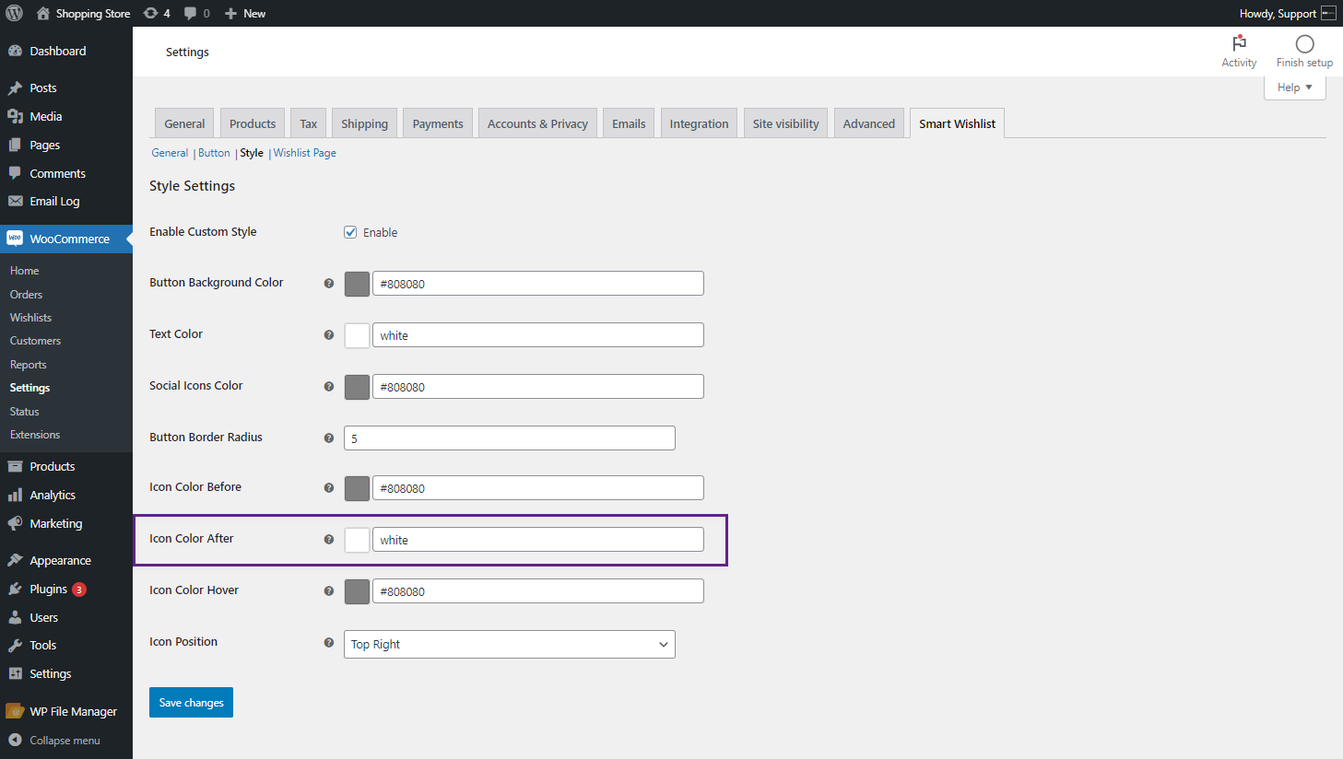1343x759 pixels.
Task: Click help tooltip icon for Icon Color Hover
Action: (328, 591)
